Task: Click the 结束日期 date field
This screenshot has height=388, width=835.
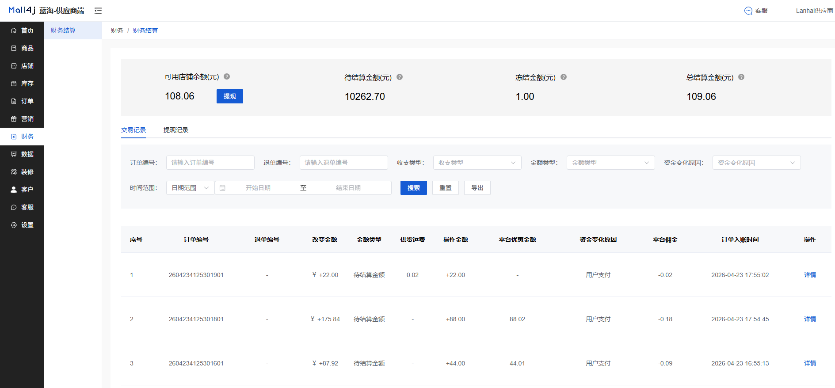Action: (x=348, y=188)
